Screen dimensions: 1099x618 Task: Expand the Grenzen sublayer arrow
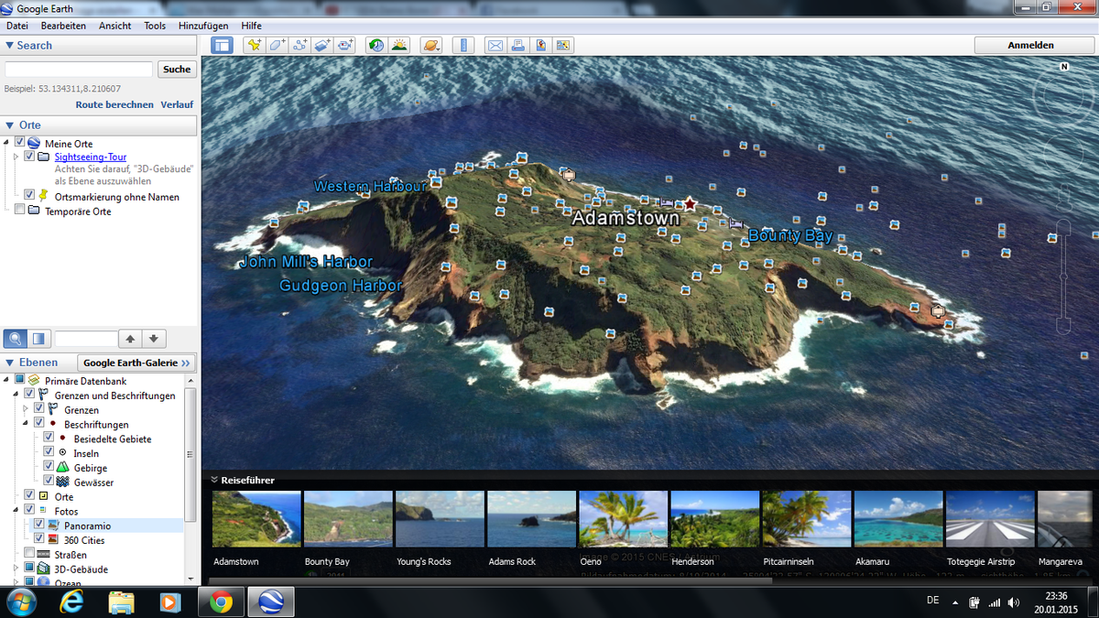27,409
